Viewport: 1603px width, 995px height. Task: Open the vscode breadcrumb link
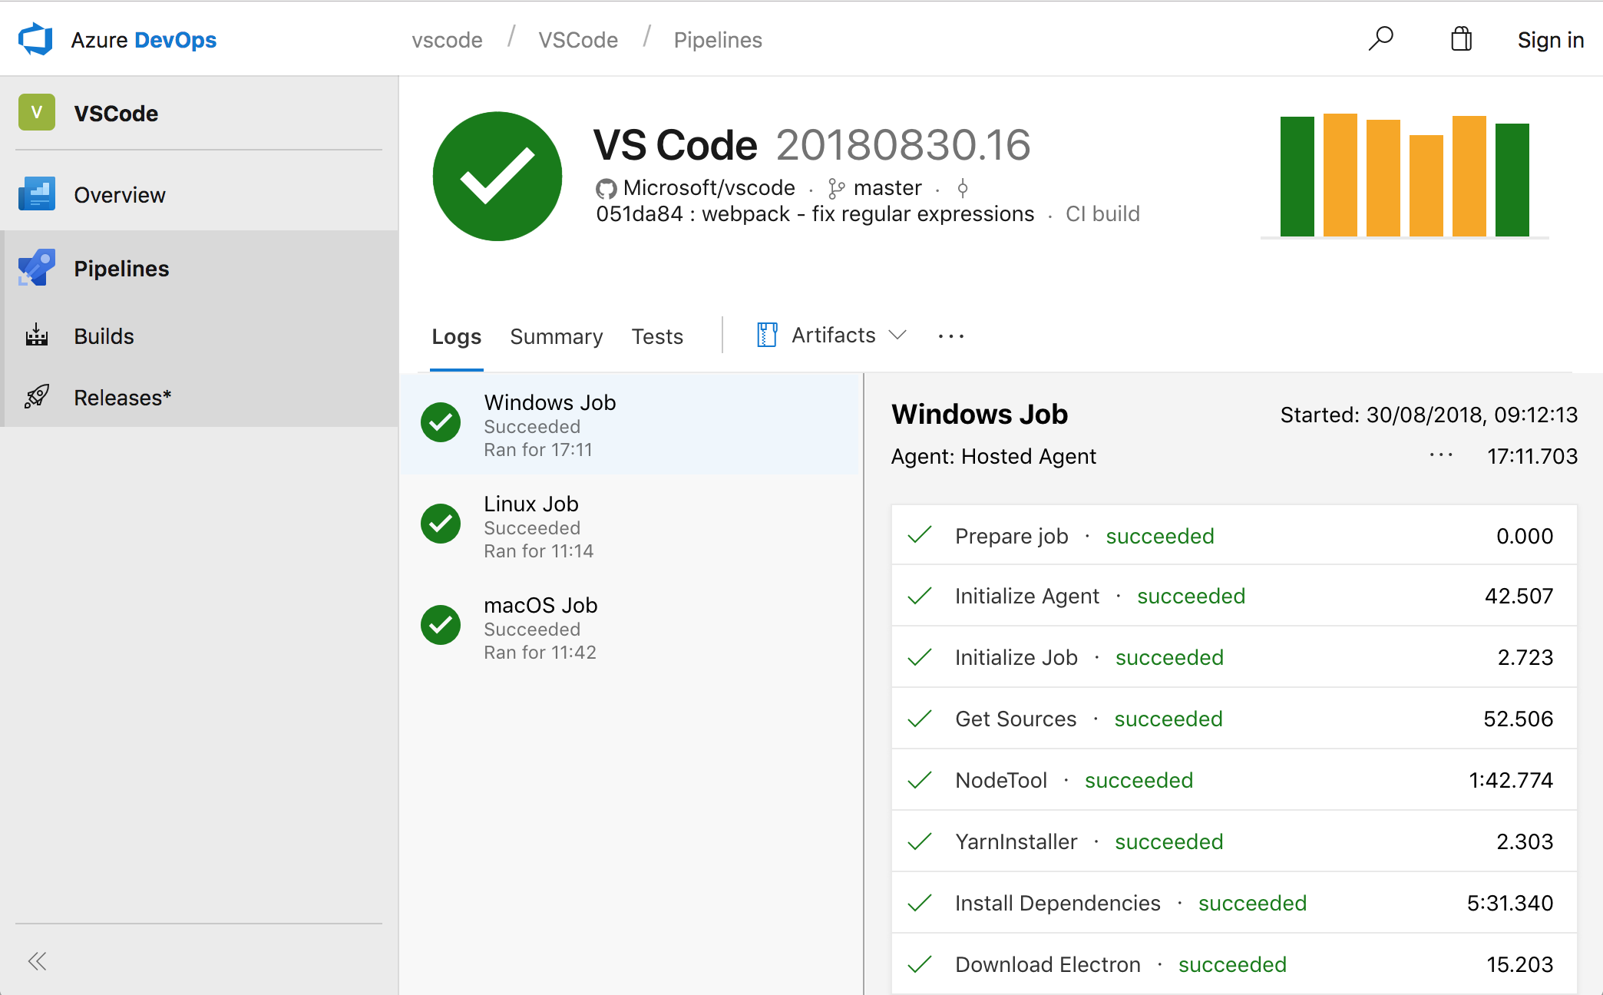point(447,39)
